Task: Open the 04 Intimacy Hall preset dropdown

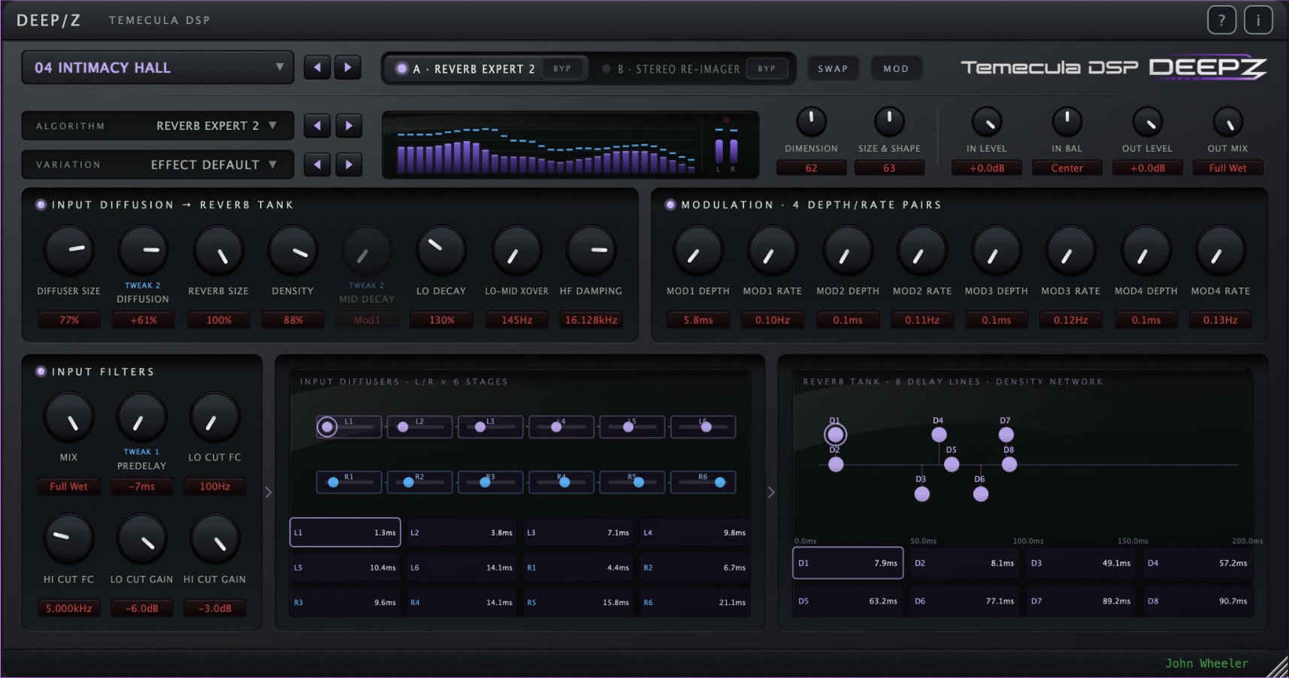Action: 158,68
